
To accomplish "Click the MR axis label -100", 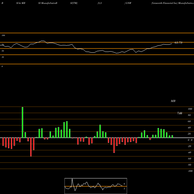I will 190,171.
